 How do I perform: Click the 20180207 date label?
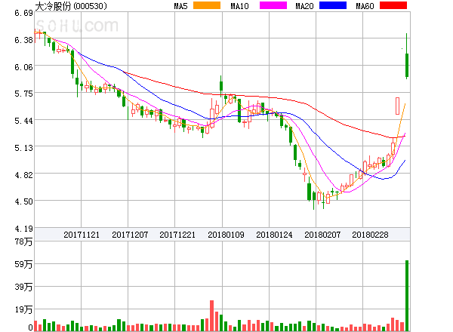(322, 235)
